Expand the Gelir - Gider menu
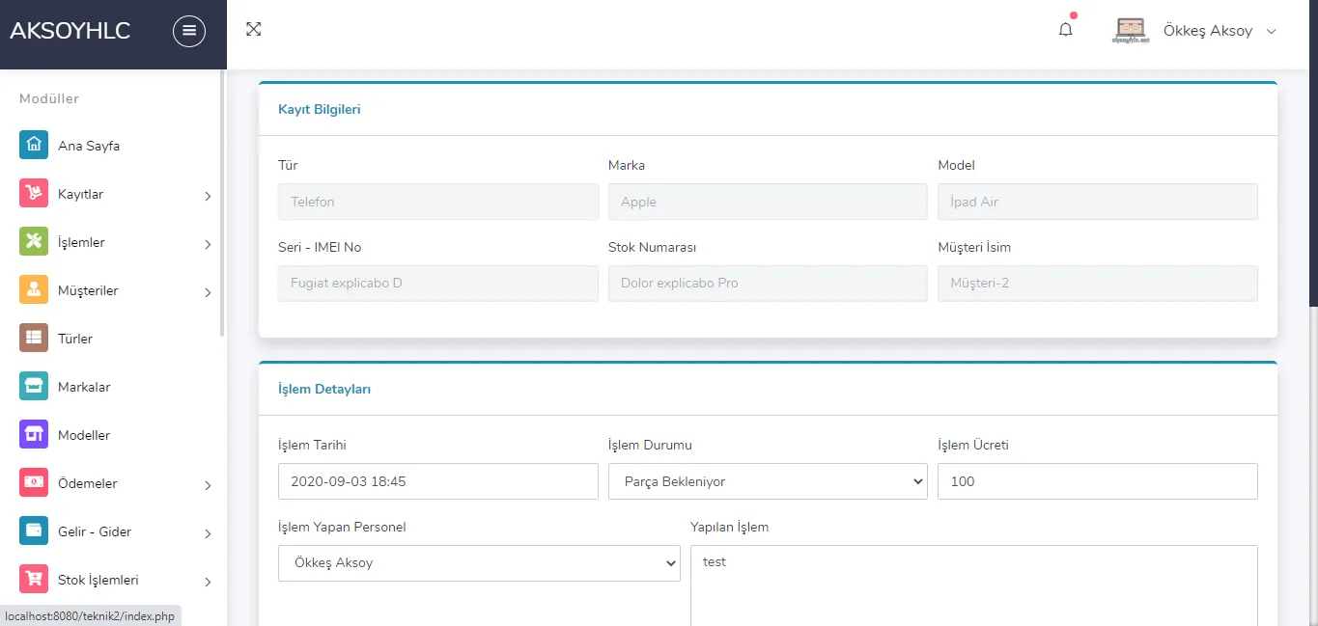Image resolution: width=1318 pixels, height=626 pixels. tap(114, 531)
